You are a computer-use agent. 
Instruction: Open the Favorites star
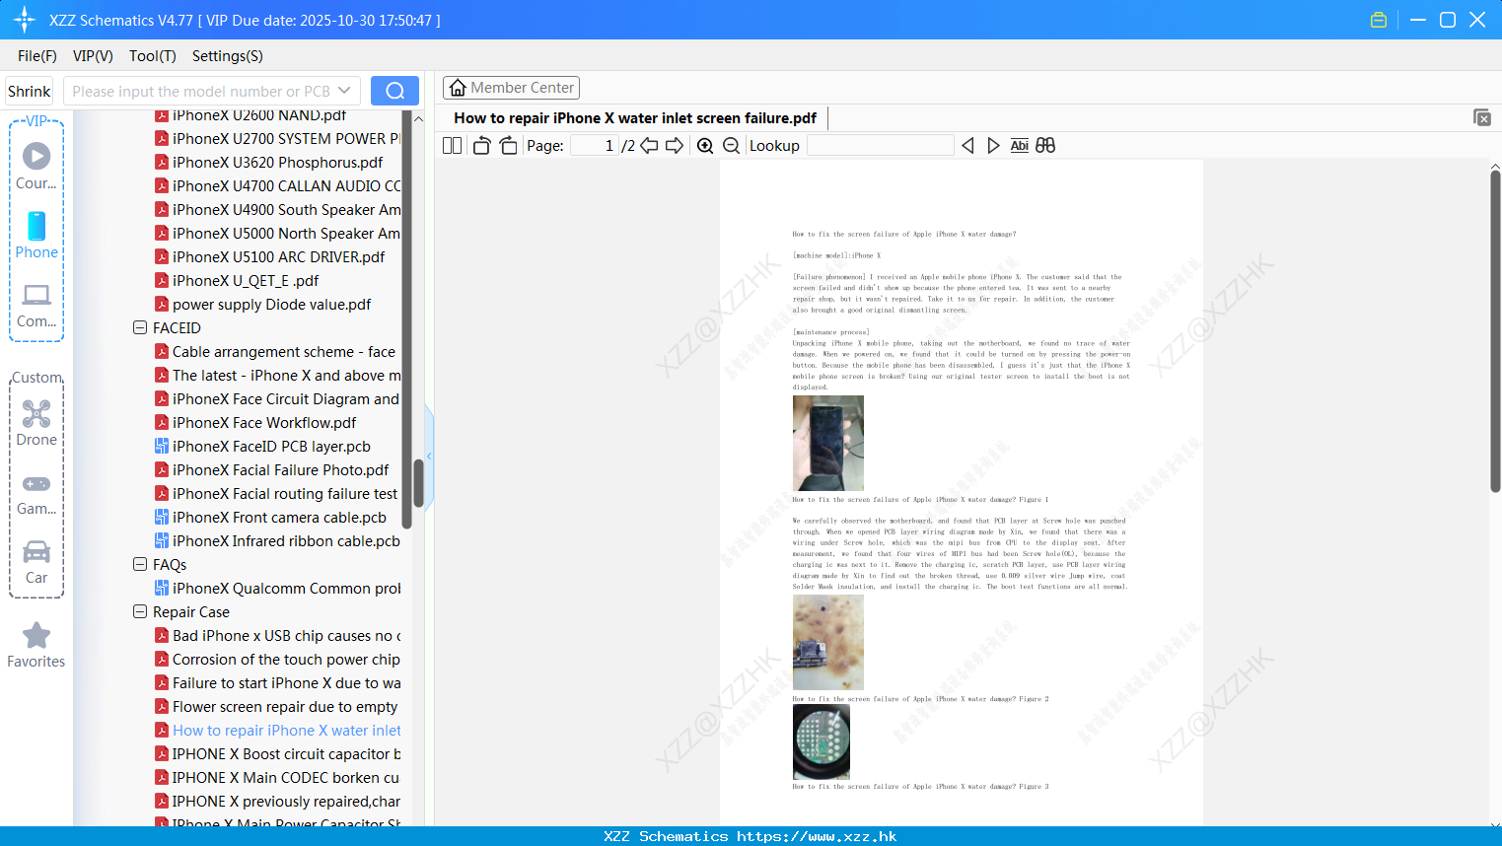pos(36,645)
